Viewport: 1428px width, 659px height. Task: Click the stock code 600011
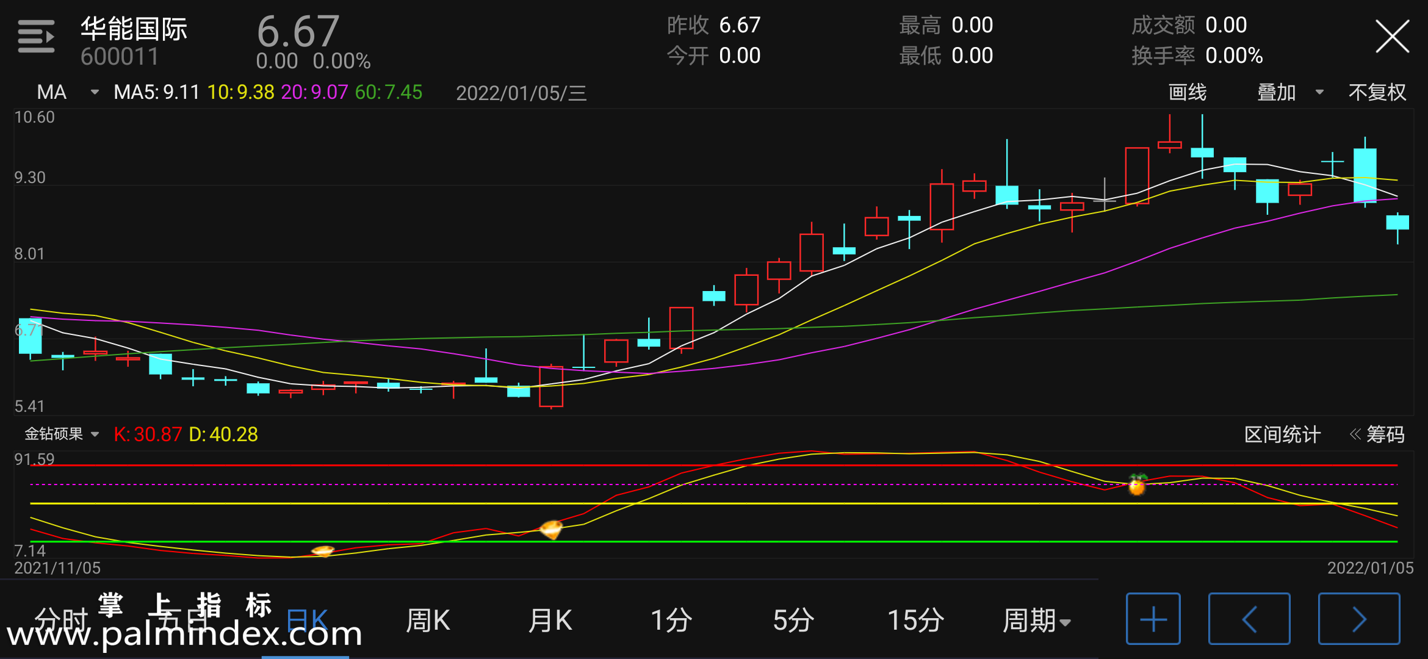120,57
